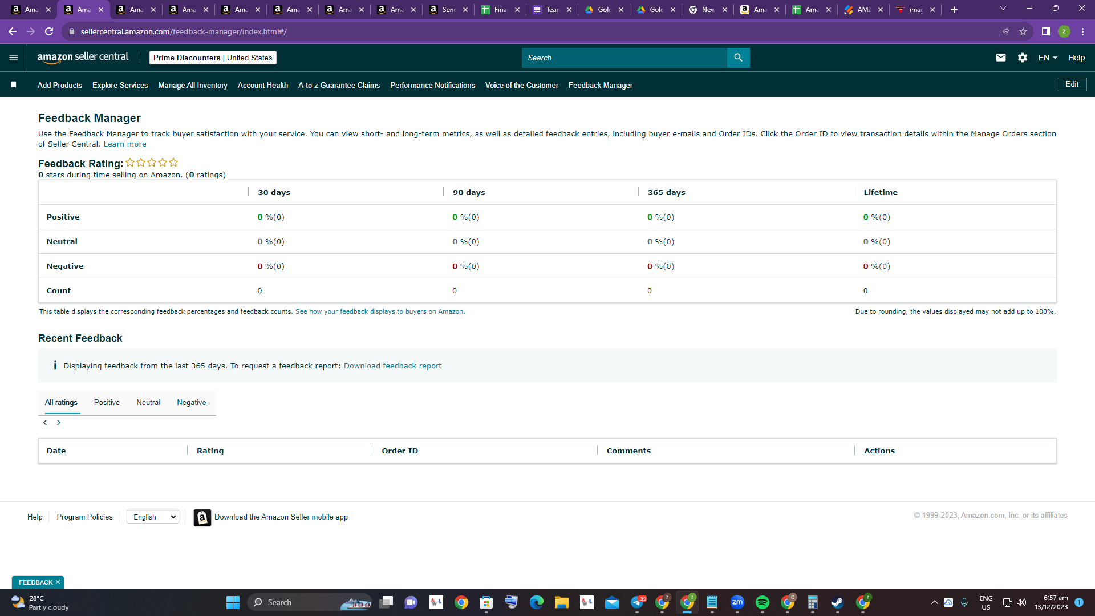The image size is (1095, 616).
Task: Close the FEEDBACK widget
Action: [x=58, y=582]
